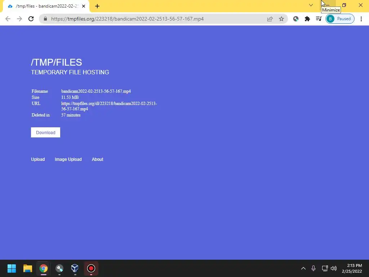Select the 57 minutes value
Screen dimensions: 369x277
coord(71,115)
